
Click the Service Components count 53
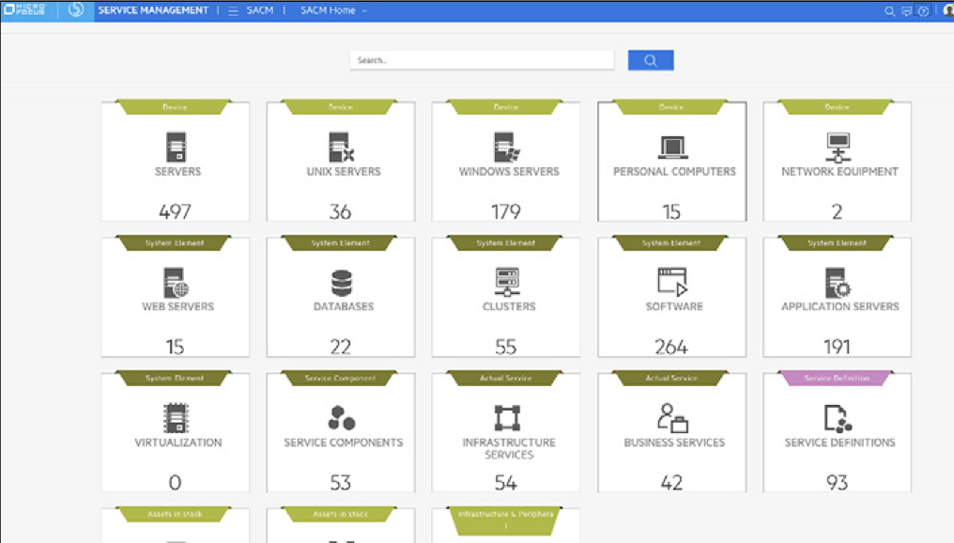pyautogui.click(x=341, y=483)
